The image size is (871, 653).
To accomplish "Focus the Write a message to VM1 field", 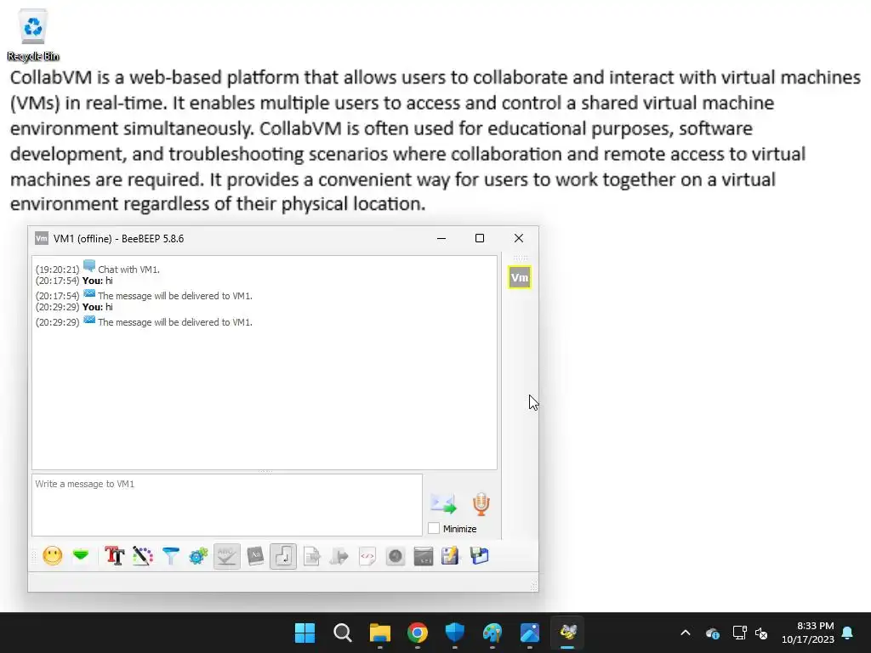I will coord(227,505).
